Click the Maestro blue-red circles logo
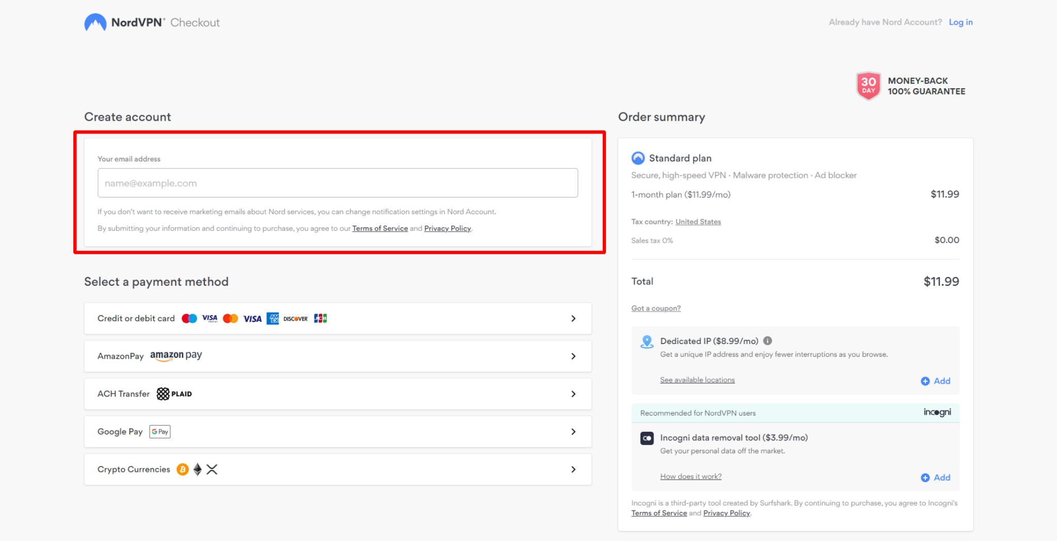The image size is (1057, 541). pos(189,318)
